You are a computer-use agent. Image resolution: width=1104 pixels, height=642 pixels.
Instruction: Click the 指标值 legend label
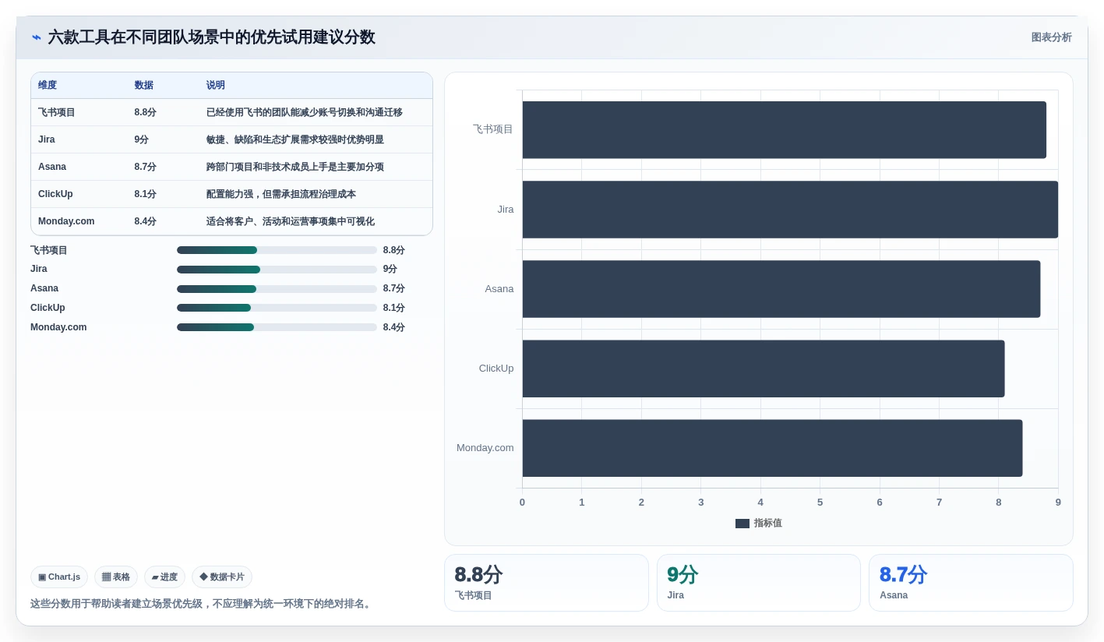tap(767, 524)
